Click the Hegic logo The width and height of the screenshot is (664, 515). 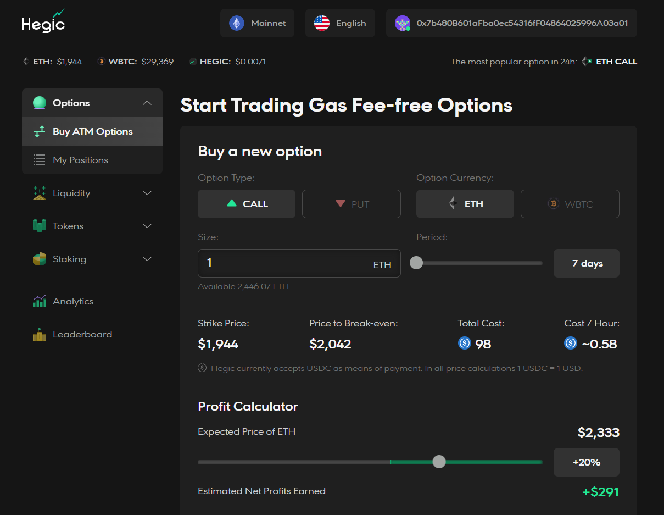pos(43,21)
